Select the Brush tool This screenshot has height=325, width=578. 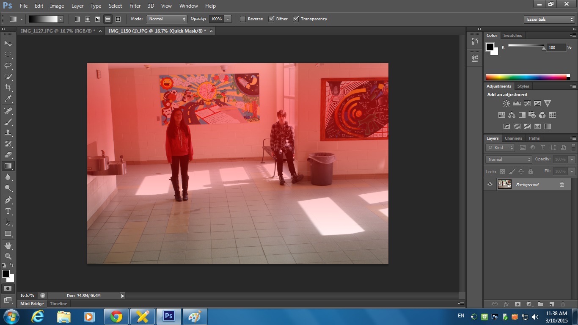8,122
